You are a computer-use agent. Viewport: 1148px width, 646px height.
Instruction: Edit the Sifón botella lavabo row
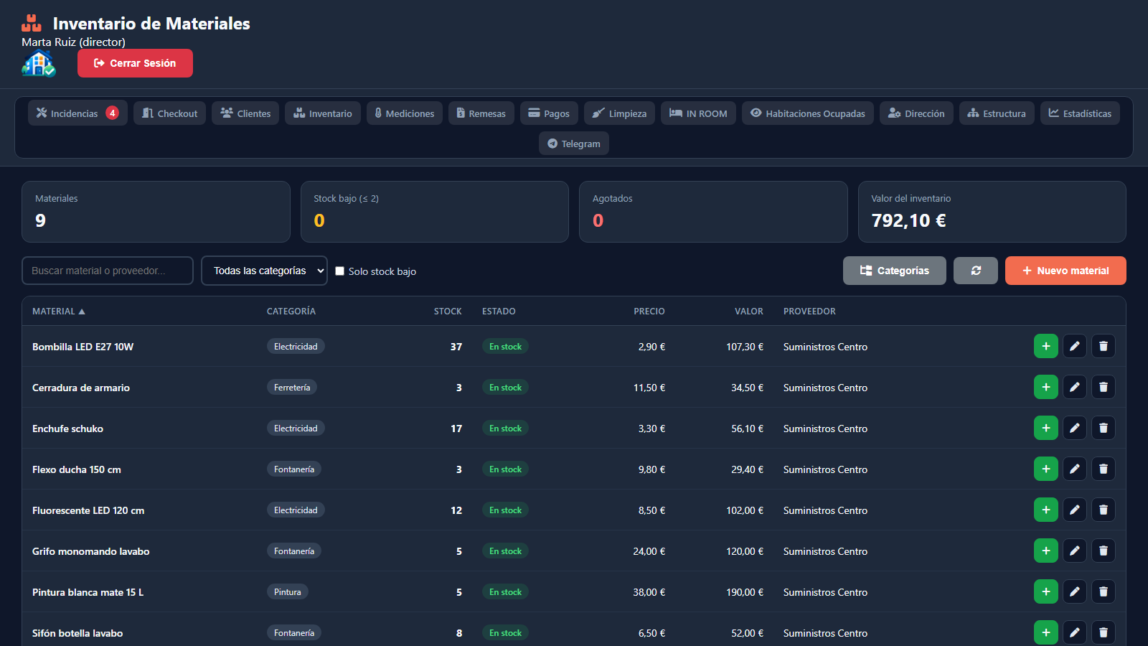pos(1074,632)
